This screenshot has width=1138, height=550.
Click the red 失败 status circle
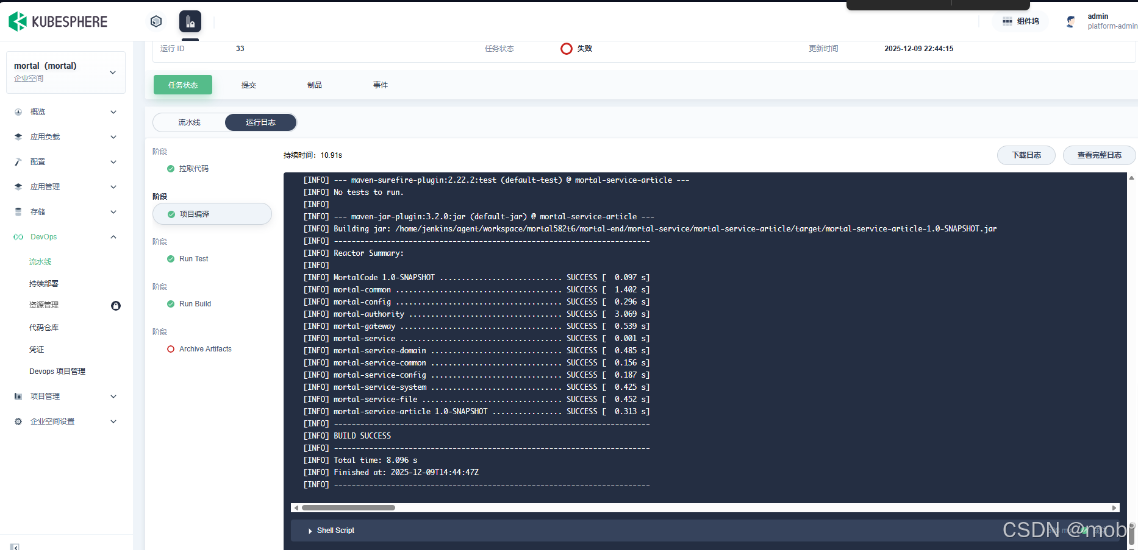pos(567,49)
